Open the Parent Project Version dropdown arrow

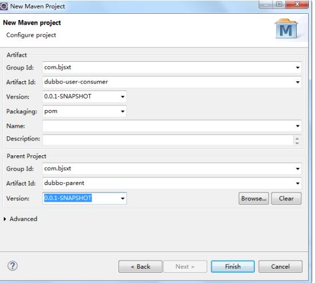click(x=123, y=198)
